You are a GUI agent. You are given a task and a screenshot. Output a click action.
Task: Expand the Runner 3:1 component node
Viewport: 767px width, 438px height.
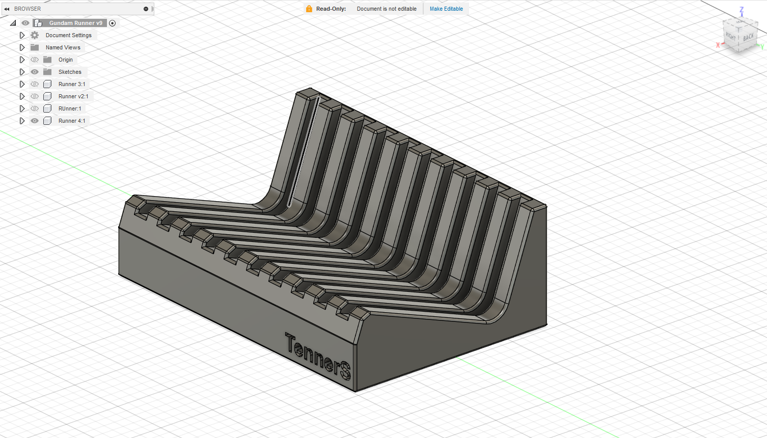(x=22, y=84)
